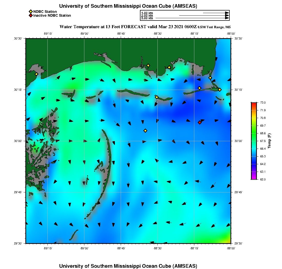The image size is (282, 269).
Task: Click the lone yellow station marker just above 30°00' line
Action: click(x=145, y=131)
